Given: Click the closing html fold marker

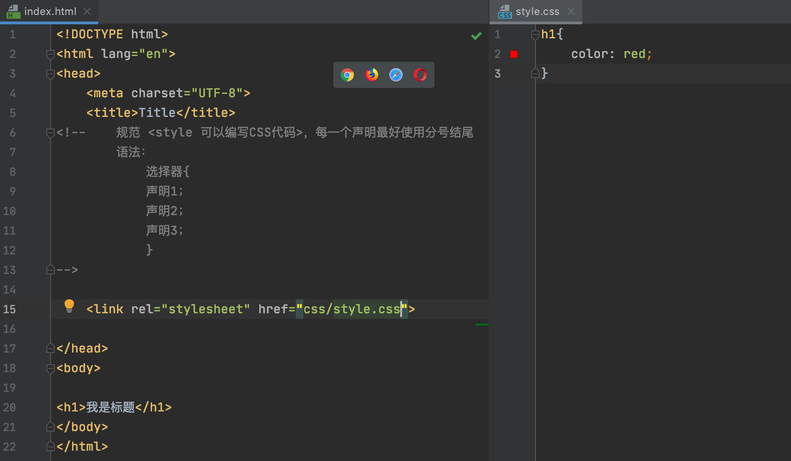Looking at the screenshot, I should click(51, 447).
